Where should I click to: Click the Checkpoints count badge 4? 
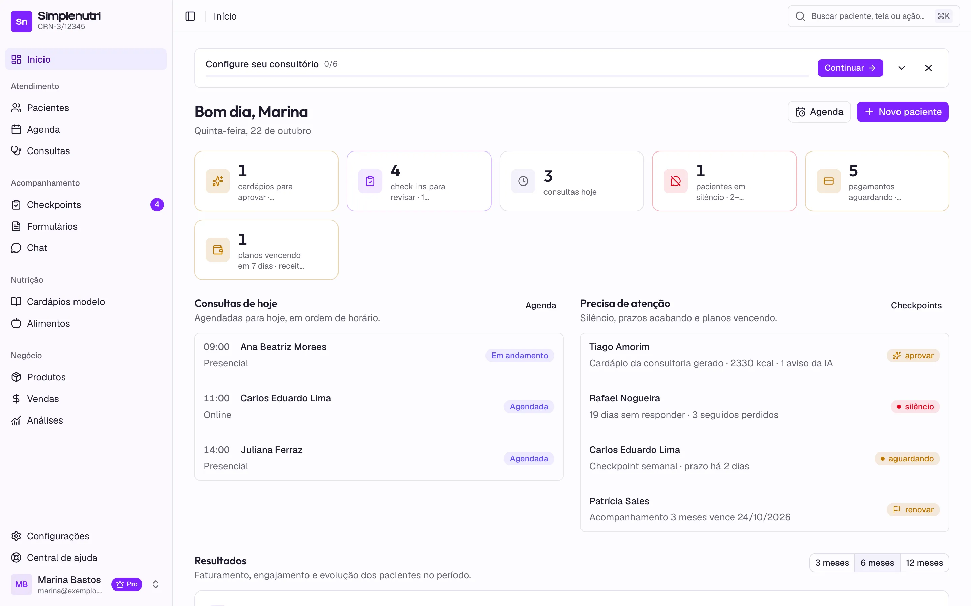157,205
